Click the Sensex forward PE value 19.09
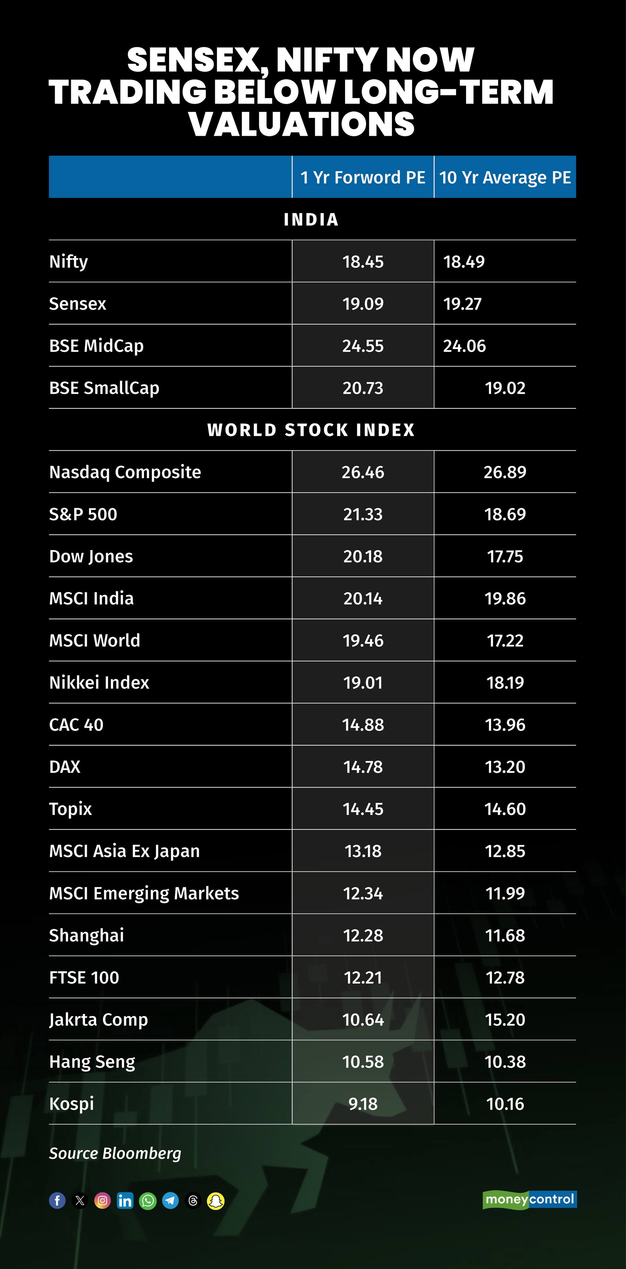Viewport: 626px width, 1269px height. (363, 303)
